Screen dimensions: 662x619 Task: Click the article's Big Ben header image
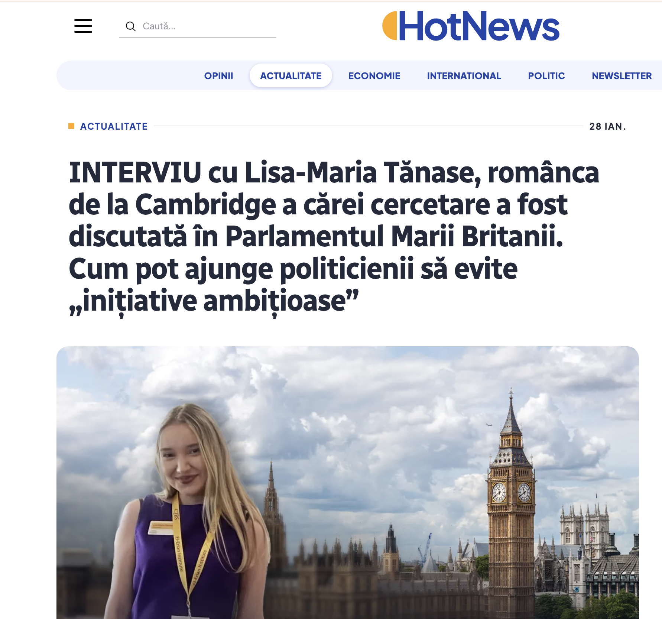tap(348, 483)
